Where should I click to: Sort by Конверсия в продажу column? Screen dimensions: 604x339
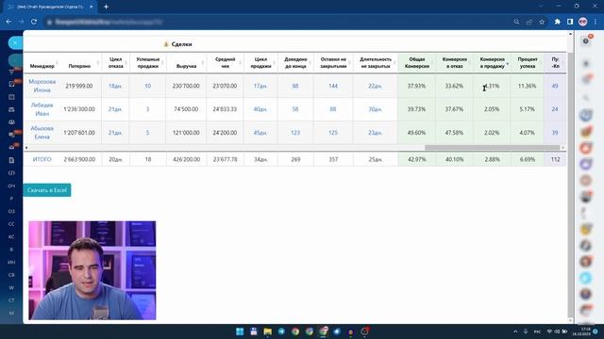[493, 63]
